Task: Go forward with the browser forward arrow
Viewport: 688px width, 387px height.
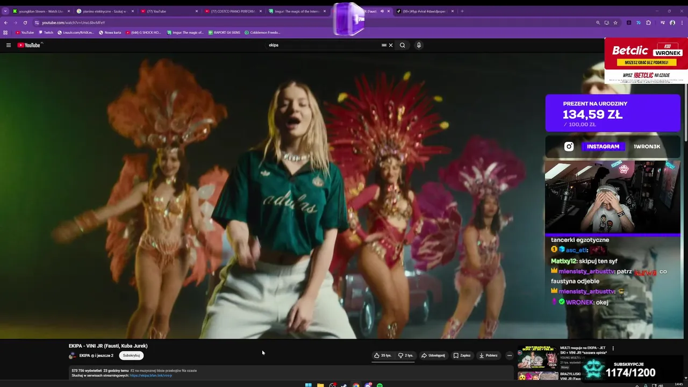Action: pyautogui.click(x=15, y=23)
